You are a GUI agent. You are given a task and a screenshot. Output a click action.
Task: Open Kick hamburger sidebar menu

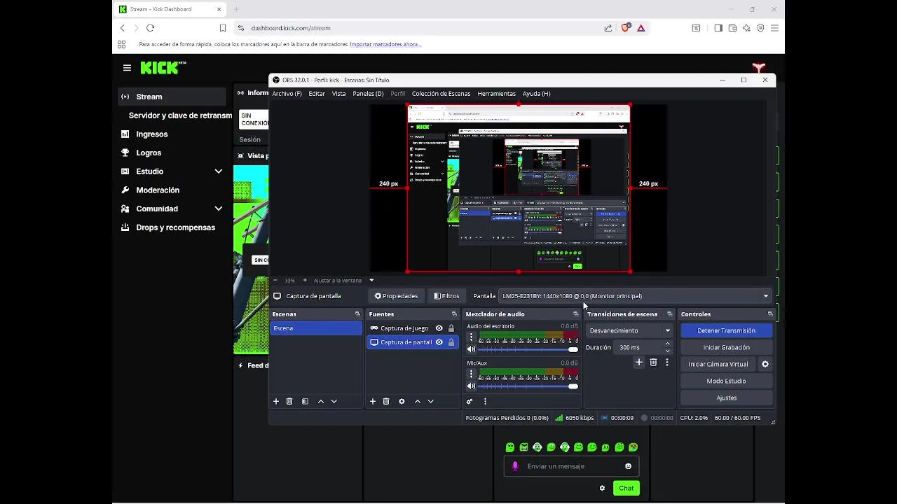click(127, 68)
